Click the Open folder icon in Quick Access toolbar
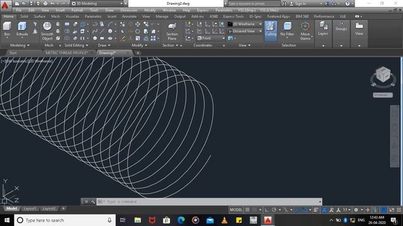Image resolution: width=403 pixels, height=226 pixels. coord(24,4)
